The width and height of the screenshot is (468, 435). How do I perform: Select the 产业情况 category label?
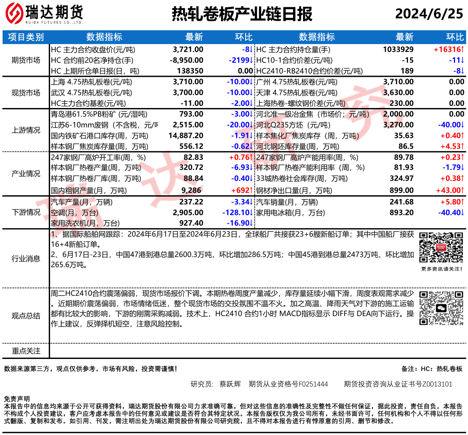(x=26, y=174)
